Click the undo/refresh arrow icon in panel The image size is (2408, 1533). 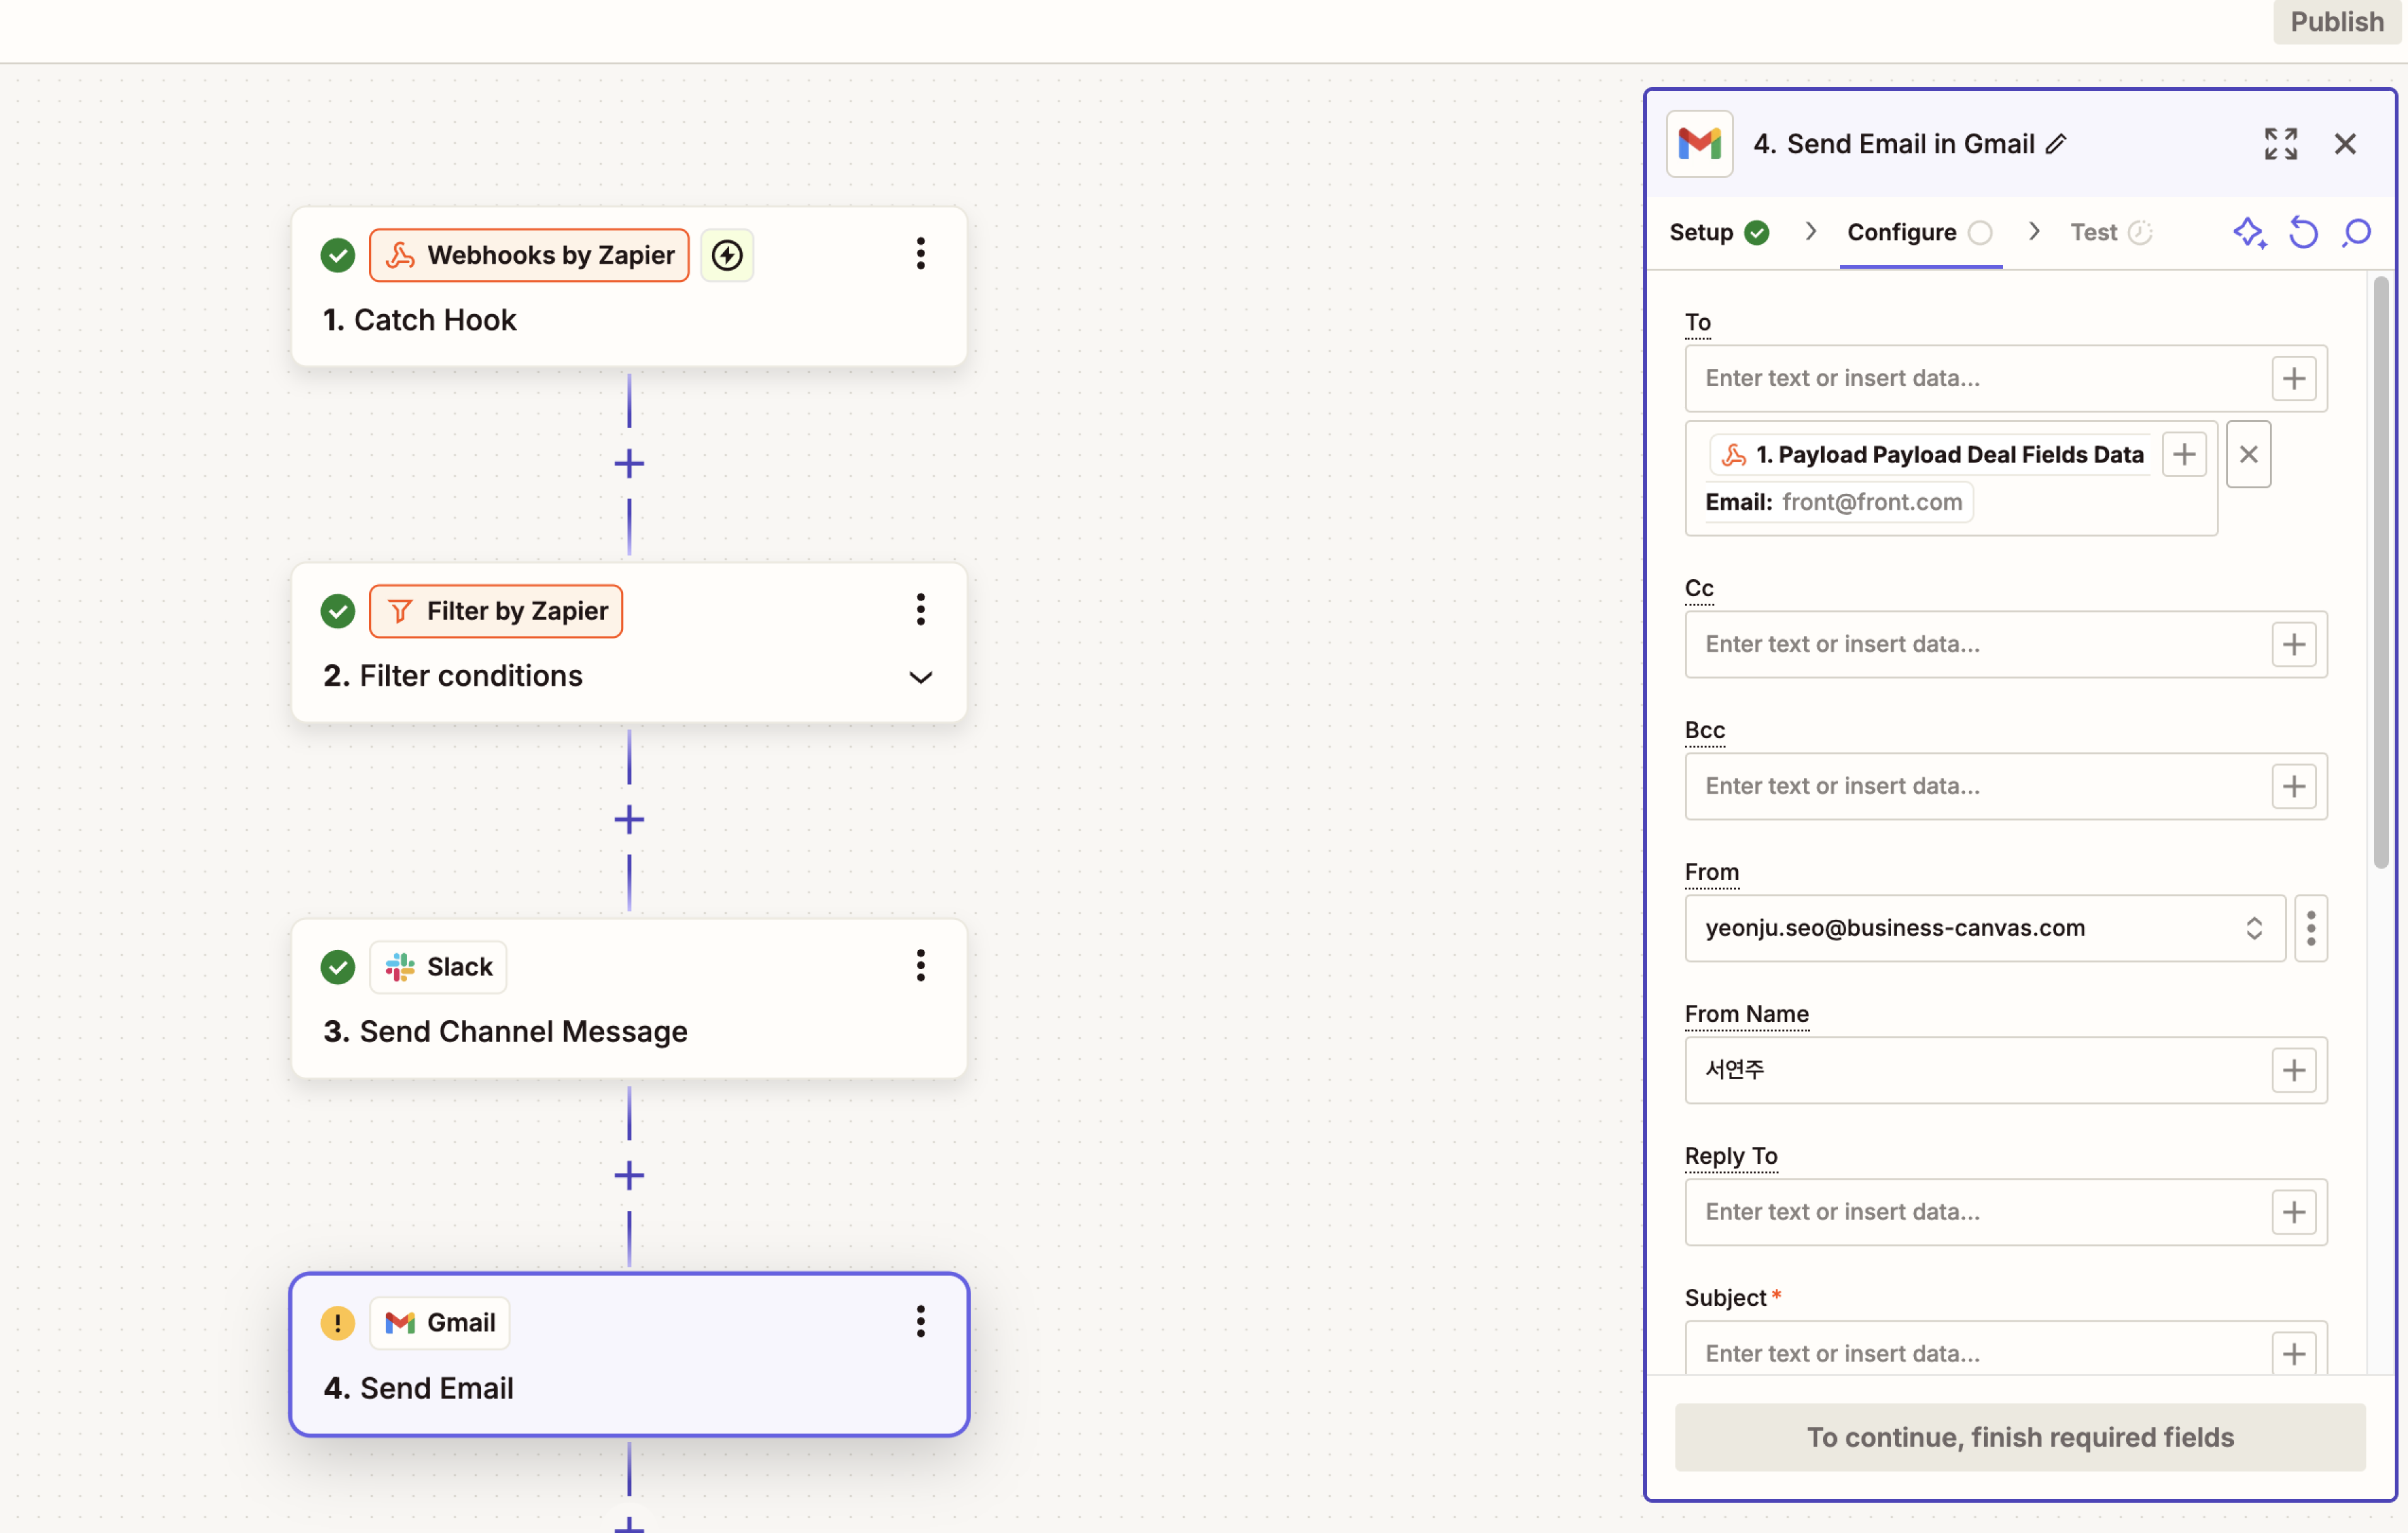pos(2303,233)
